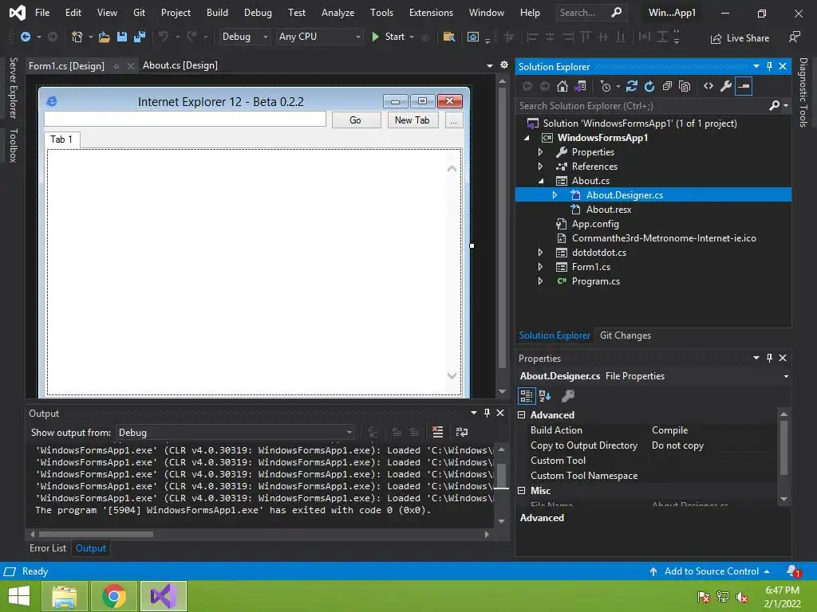Click the Save All icon
This screenshot has height=612, width=817.
[x=140, y=37]
